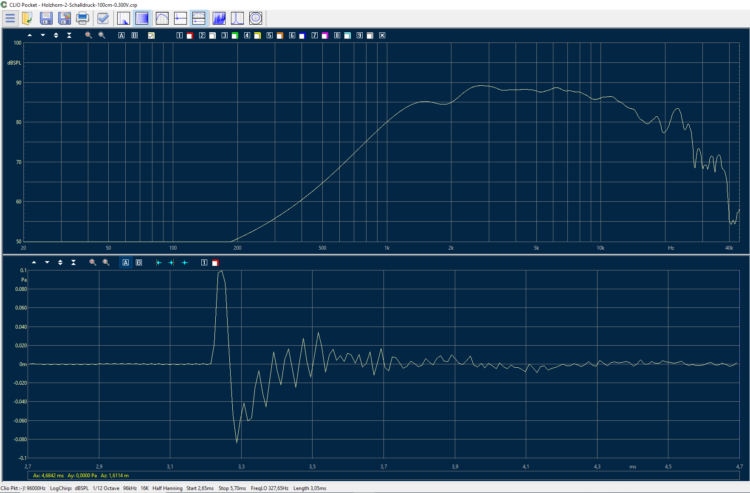Shift impulse graph scale up arrow
This screenshot has height=493, width=750.
point(34,262)
